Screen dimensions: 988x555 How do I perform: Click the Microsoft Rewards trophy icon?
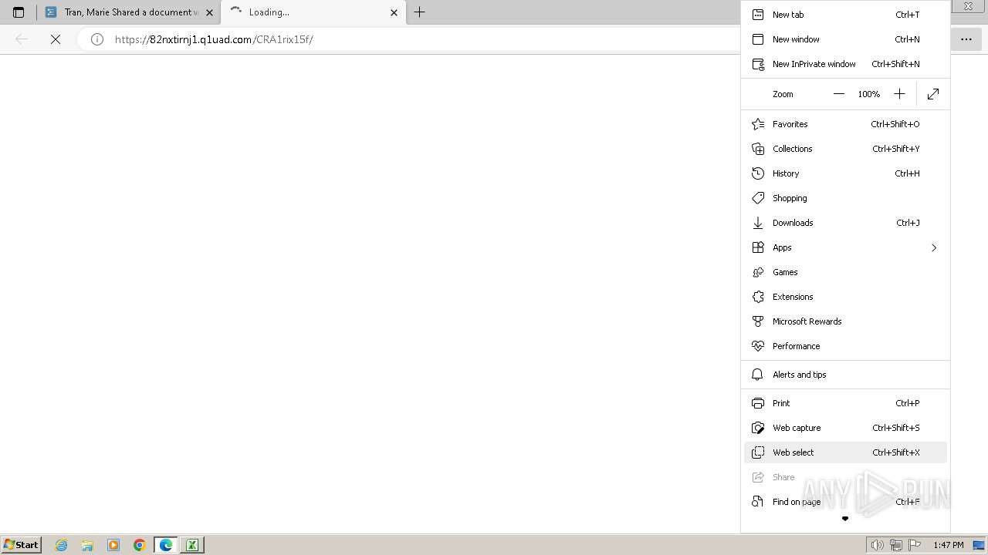coord(758,321)
